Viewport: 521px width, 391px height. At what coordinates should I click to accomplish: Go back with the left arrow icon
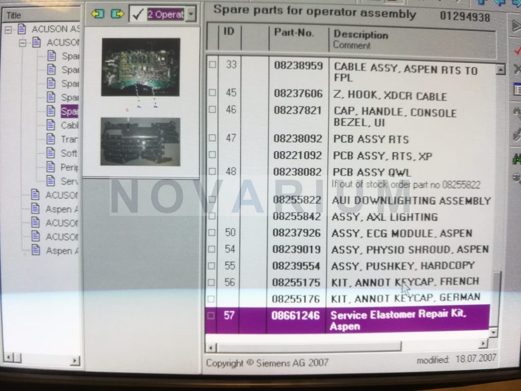tap(97, 14)
